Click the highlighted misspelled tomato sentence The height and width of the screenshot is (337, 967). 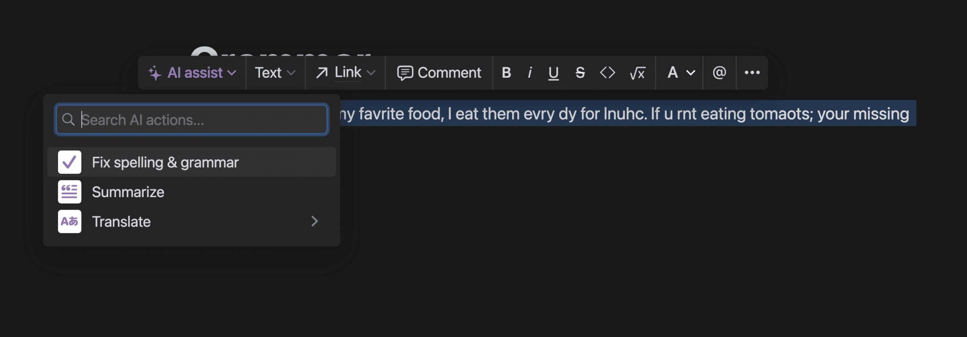(623, 114)
